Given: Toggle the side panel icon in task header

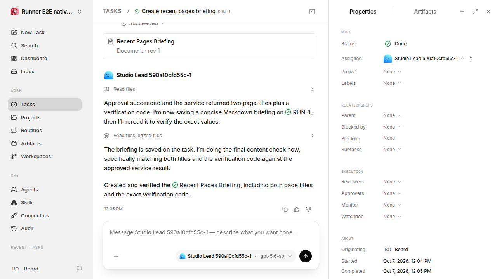Looking at the screenshot, I should (x=312, y=12).
